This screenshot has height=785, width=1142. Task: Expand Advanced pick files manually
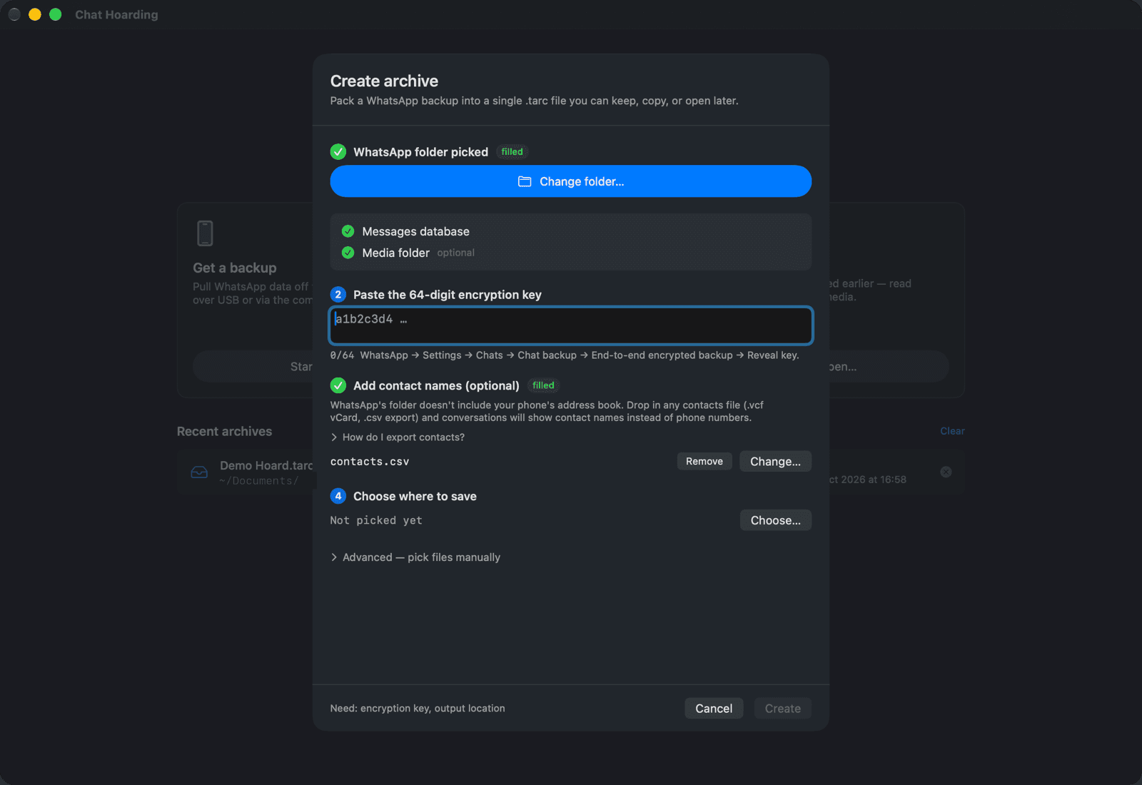(x=415, y=557)
